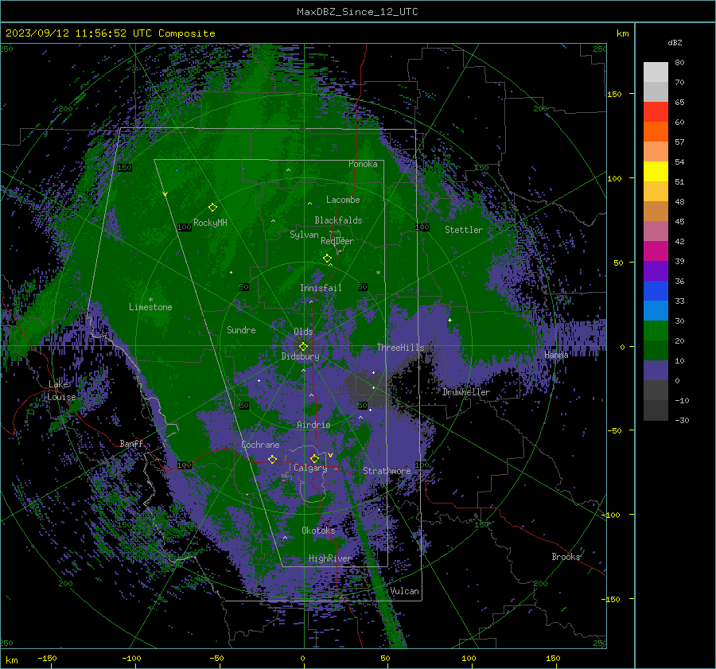716x669 pixels.
Task: Select the Lacombe city label
Action: [x=343, y=200]
